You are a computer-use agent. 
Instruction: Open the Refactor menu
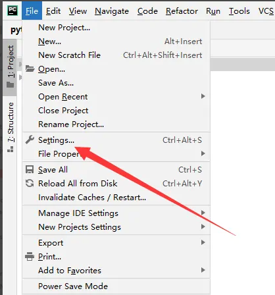[182, 11]
